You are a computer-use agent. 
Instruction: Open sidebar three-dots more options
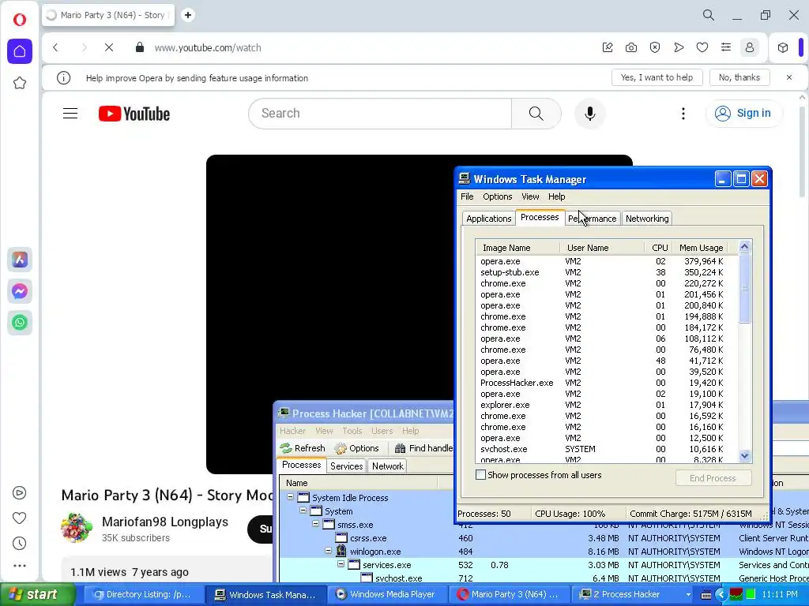(x=19, y=566)
